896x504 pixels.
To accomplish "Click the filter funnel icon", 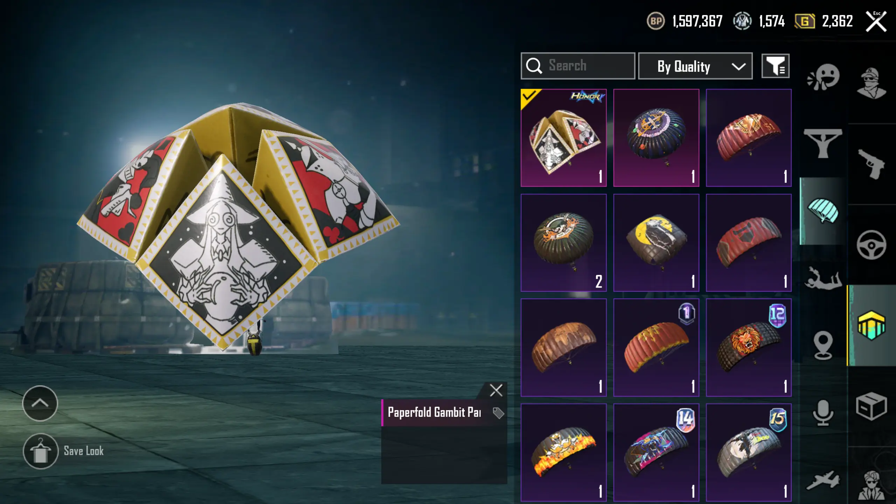I will coord(775,66).
